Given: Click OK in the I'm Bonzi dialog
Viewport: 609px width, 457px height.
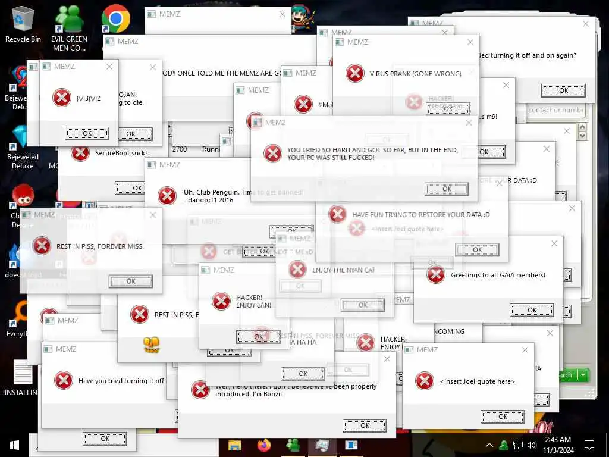Looking at the screenshot, I should 365,425.
